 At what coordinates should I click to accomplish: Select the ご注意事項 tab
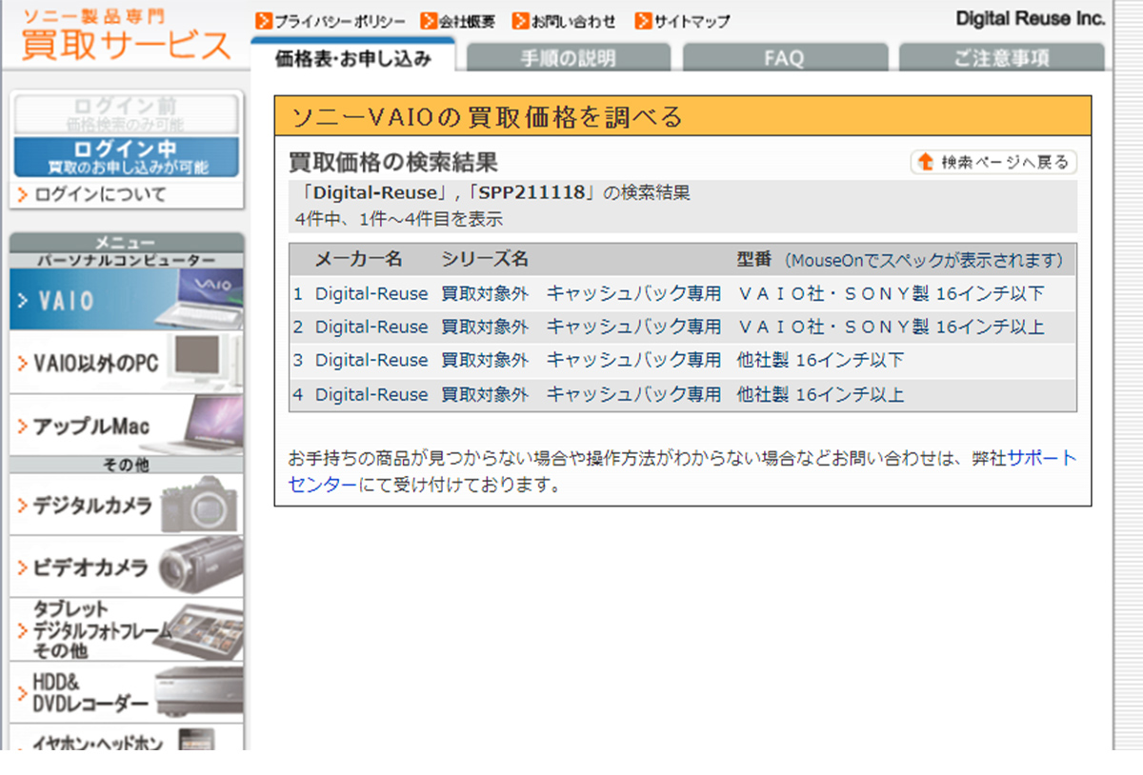tap(1001, 58)
